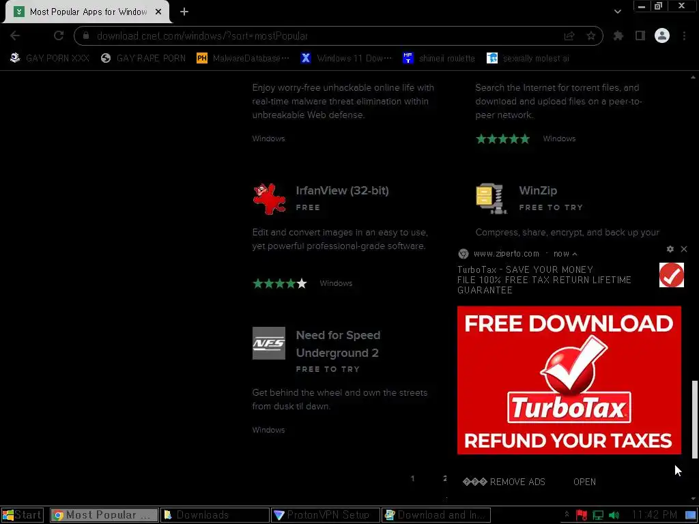Click the share page icon in the address bar
The width and height of the screenshot is (699, 524).
tap(569, 35)
